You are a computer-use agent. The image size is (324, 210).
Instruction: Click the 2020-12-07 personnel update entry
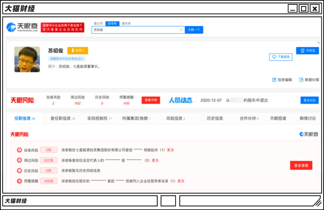pos(234,100)
